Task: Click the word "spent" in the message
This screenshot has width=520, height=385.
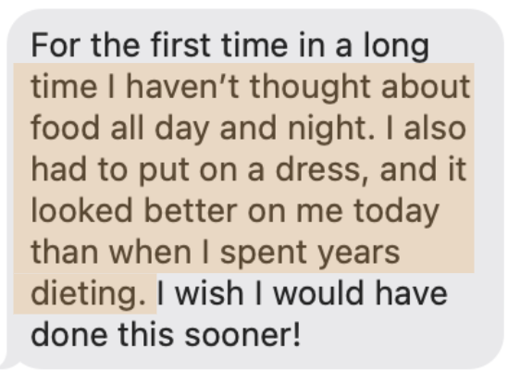Action: click(x=265, y=254)
